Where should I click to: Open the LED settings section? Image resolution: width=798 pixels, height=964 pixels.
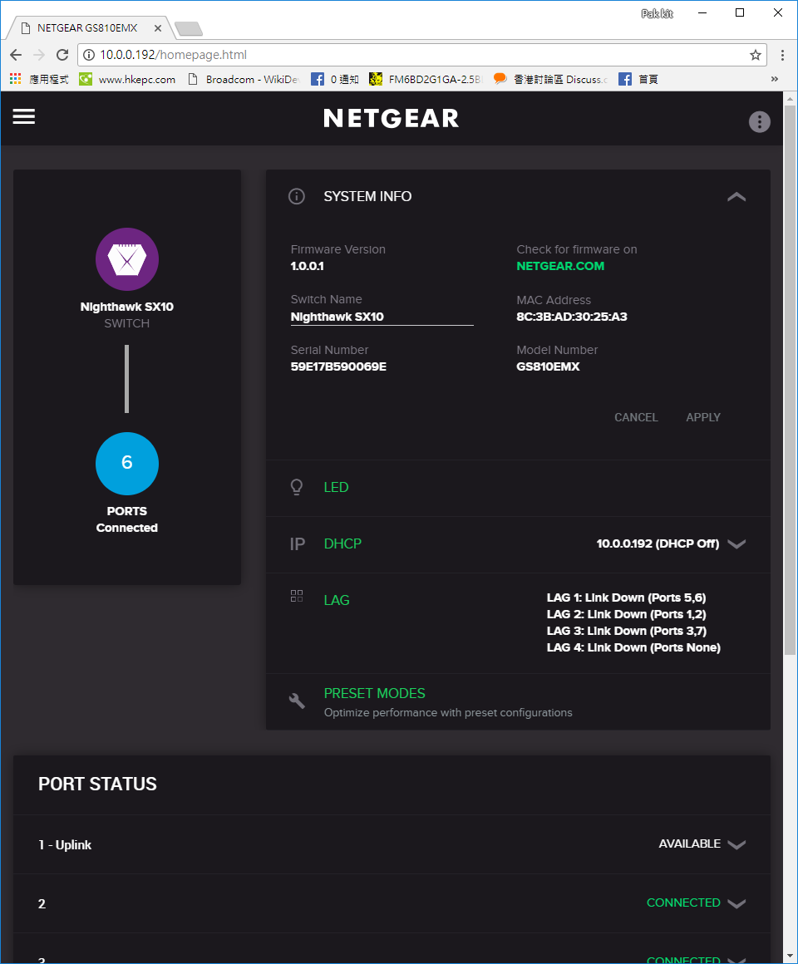pyautogui.click(x=336, y=488)
